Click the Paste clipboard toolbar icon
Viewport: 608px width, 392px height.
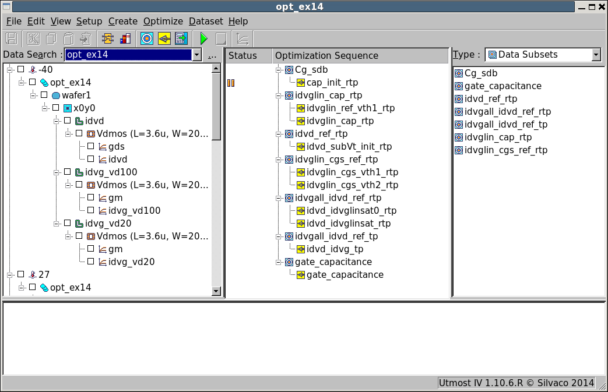pos(69,39)
